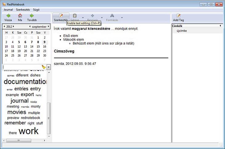Open the Journal menu
This screenshot has height=149, width=225.
(x=8, y=10)
